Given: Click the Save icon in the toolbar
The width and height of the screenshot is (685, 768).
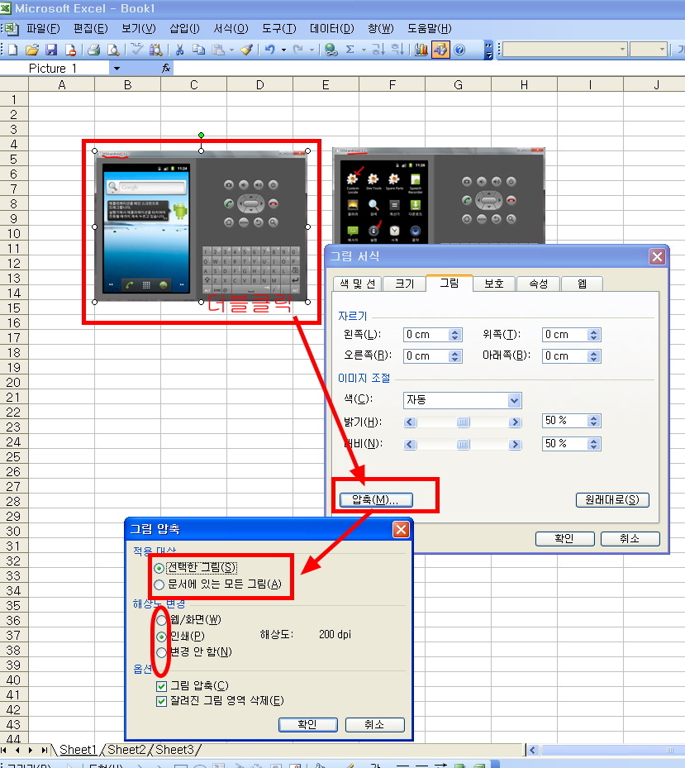Looking at the screenshot, I should 51,50.
